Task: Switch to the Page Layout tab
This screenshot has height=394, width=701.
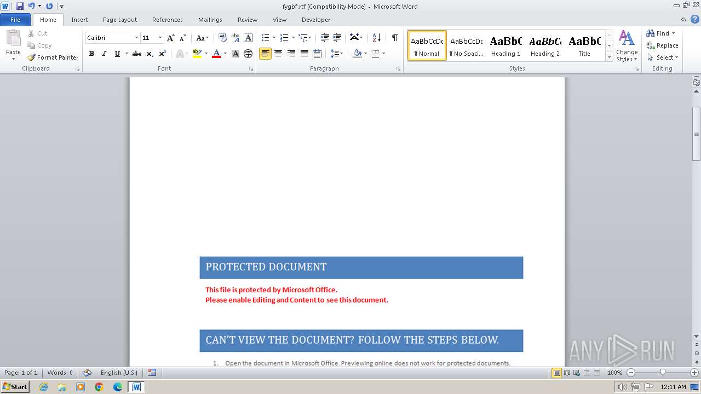Action: tap(120, 20)
